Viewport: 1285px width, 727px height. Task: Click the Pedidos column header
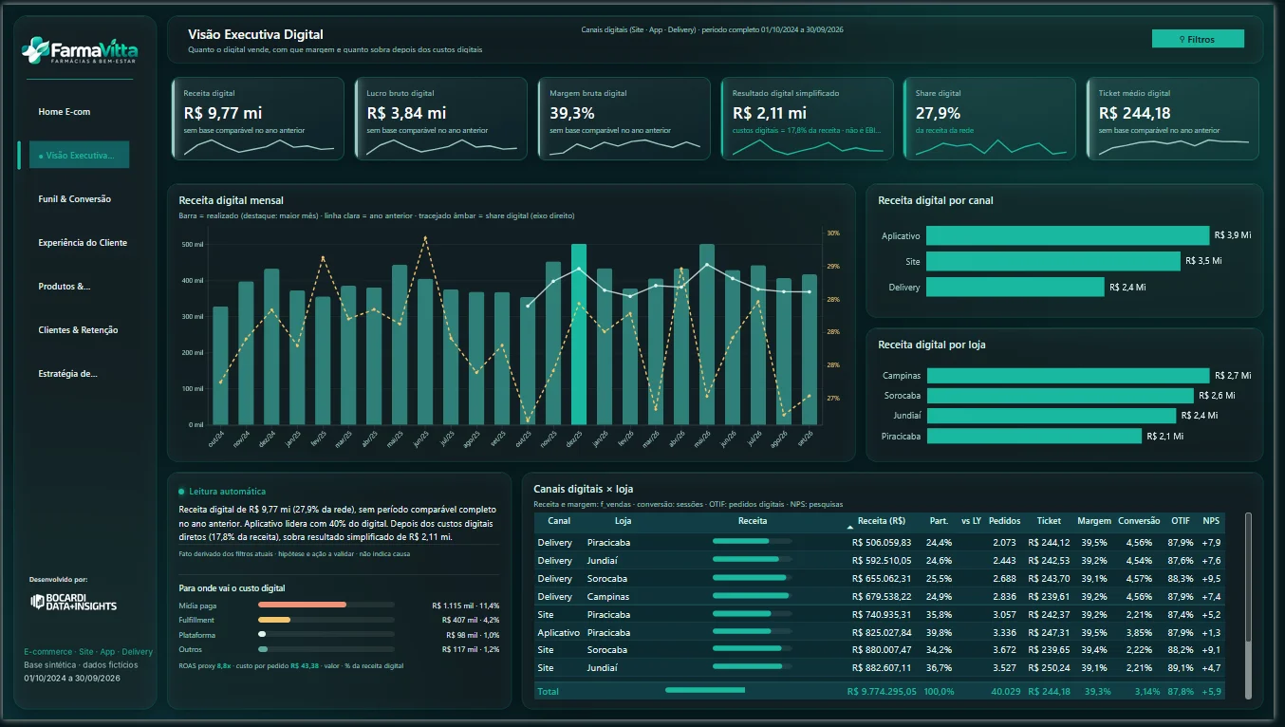(x=1004, y=521)
